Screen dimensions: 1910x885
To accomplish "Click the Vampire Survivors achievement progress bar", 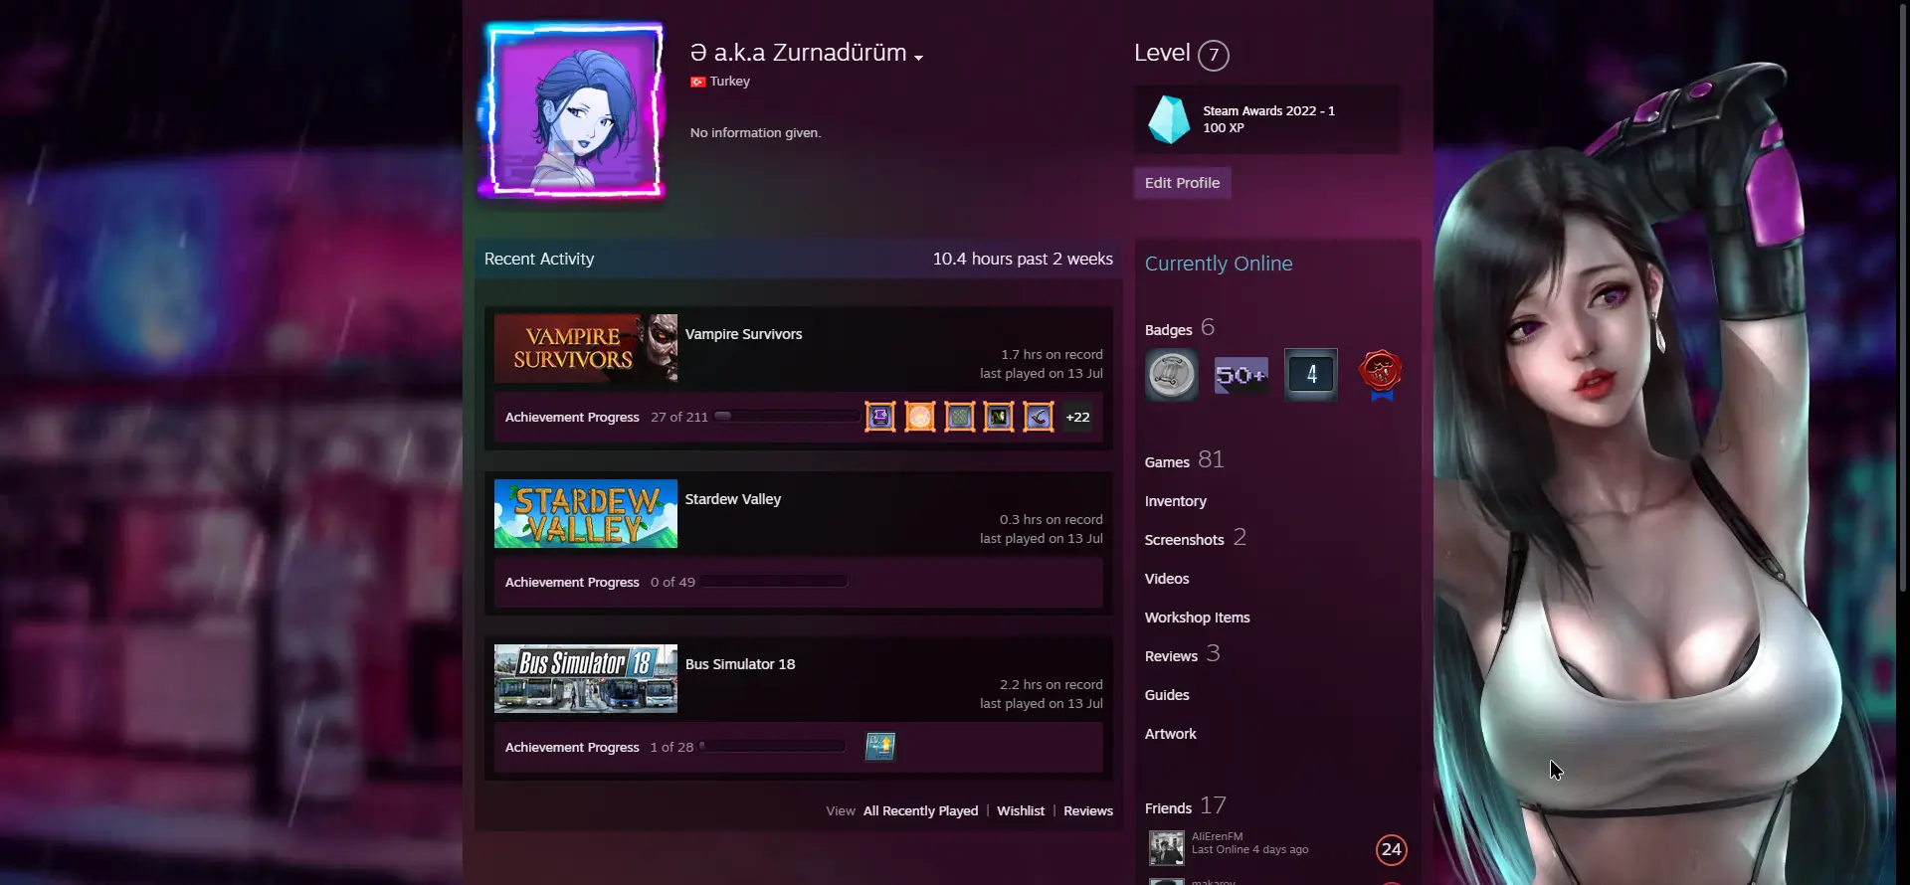I will coord(787,417).
